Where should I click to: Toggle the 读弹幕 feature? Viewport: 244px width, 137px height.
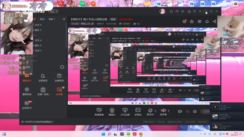click(59, 91)
